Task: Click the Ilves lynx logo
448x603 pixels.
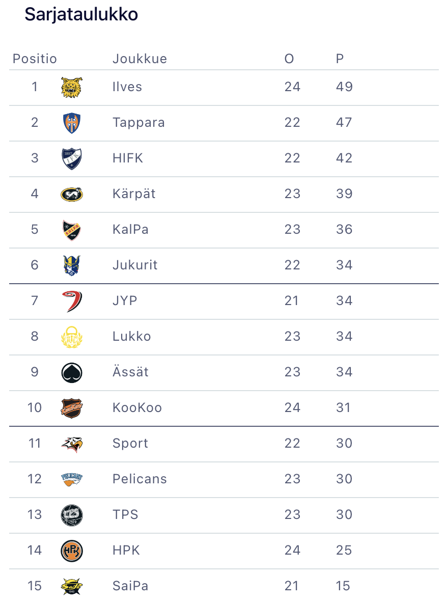Action: 71,87
